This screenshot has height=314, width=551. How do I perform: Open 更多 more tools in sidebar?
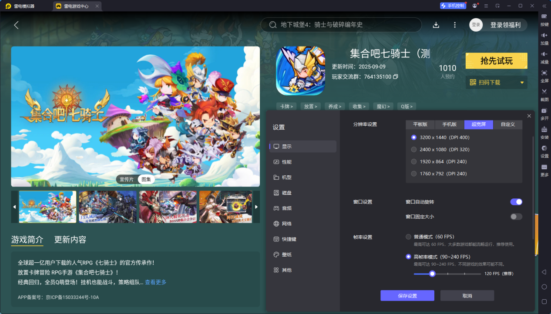point(544,170)
